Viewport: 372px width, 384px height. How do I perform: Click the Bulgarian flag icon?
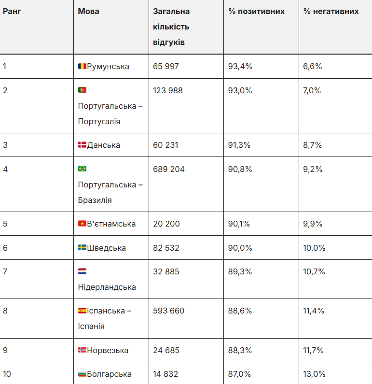click(82, 374)
